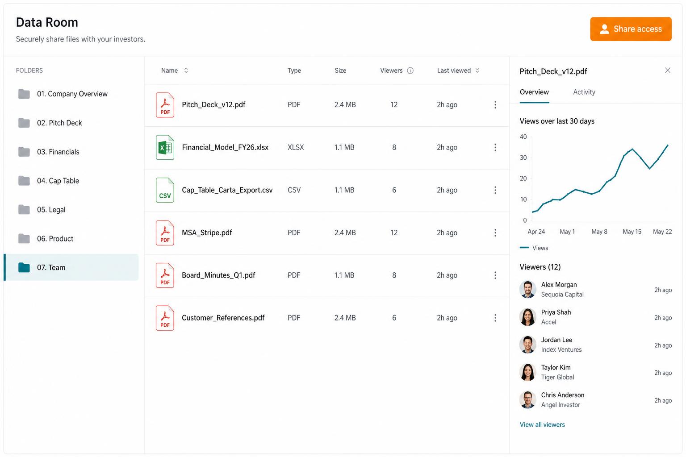This screenshot has width=686, height=457.
Task: Switch to the Activity tab
Action: click(584, 92)
